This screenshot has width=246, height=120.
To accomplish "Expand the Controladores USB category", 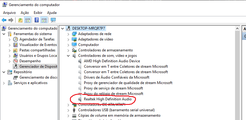I will 68,110.
